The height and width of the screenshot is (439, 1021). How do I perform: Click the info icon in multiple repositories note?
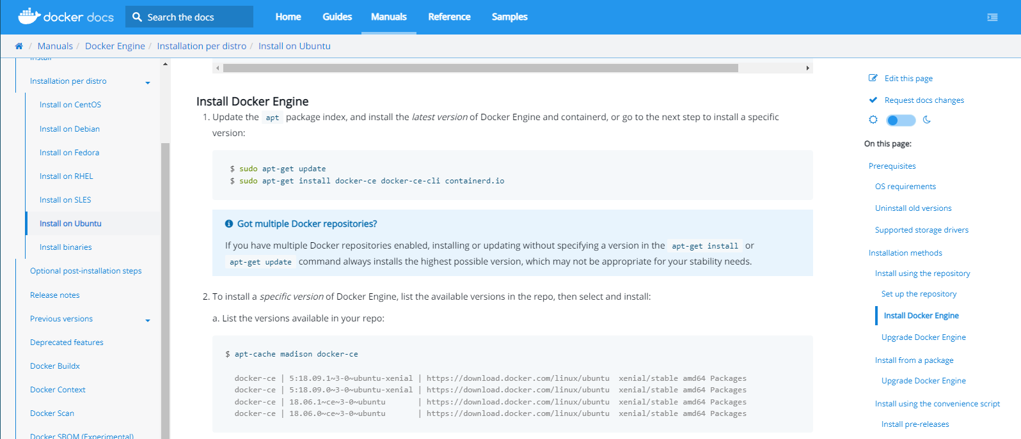coord(229,224)
